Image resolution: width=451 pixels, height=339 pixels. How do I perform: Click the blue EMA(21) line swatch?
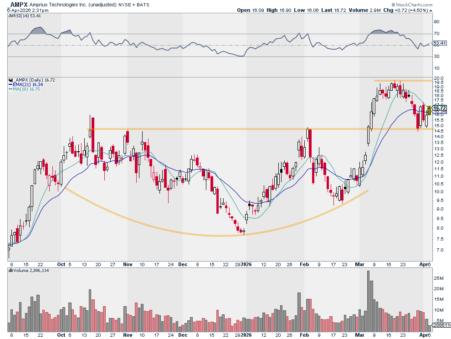[x=10, y=85]
